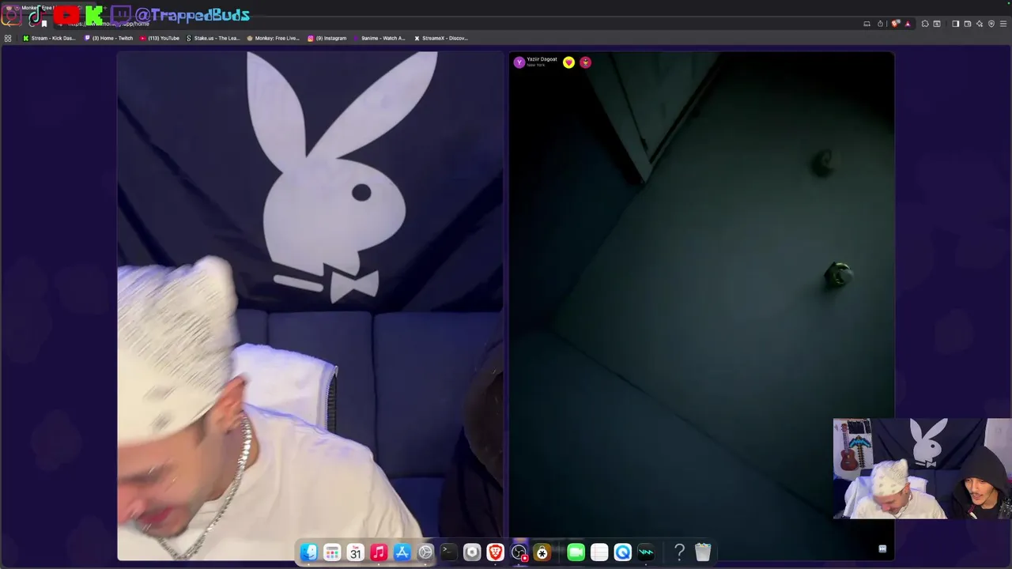Switch to OBS Studio in the dock

pyautogui.click(x=519, y=552)
